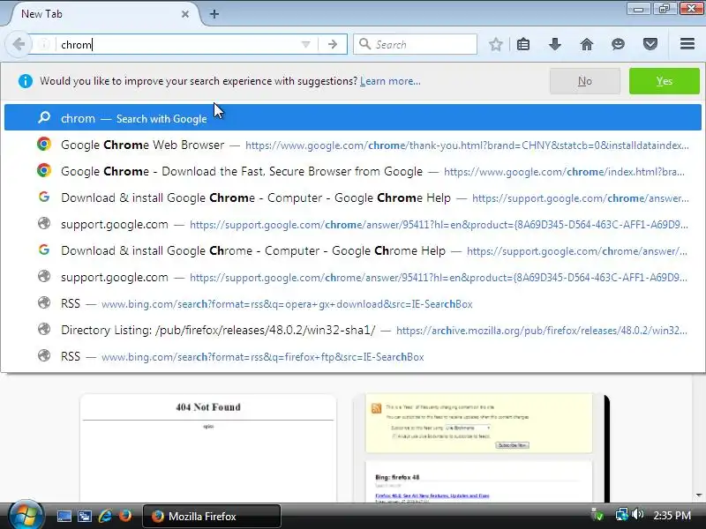Select Google Chrome Web Browser suggestion
Screen dimensions: 706x529
click(353, 145)
